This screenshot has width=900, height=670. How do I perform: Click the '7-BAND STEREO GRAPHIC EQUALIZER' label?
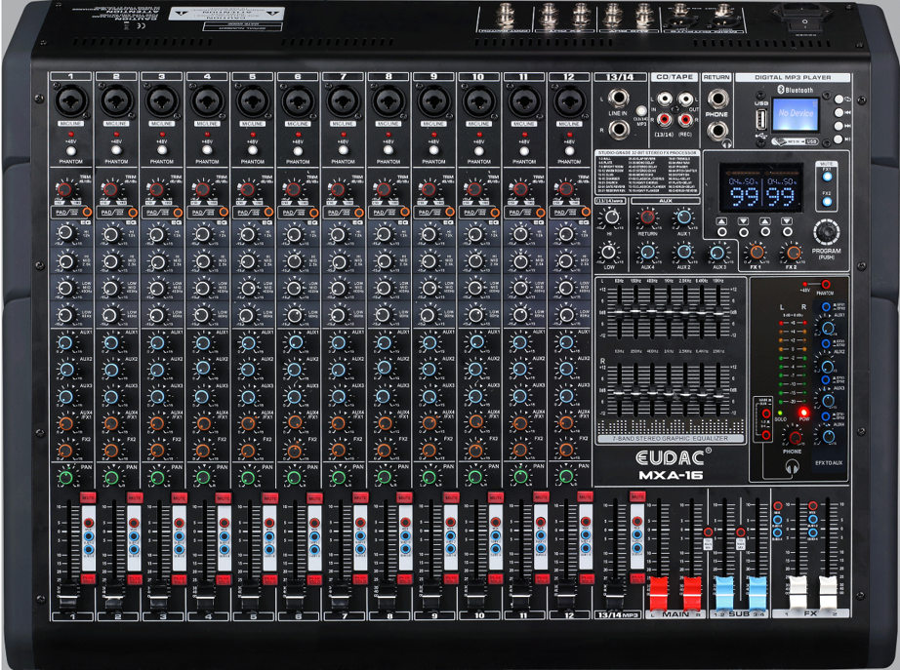[671, 438]
